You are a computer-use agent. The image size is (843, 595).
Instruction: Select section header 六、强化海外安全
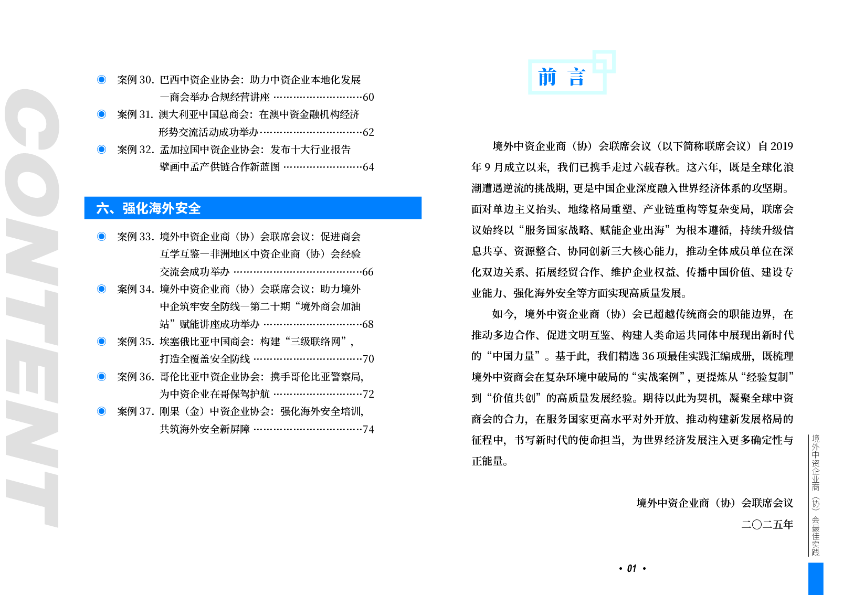pyautogui.click(x=253, y=208)
